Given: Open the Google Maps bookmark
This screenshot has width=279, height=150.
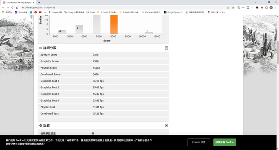Looking at the screenshot, I should 55,12.
